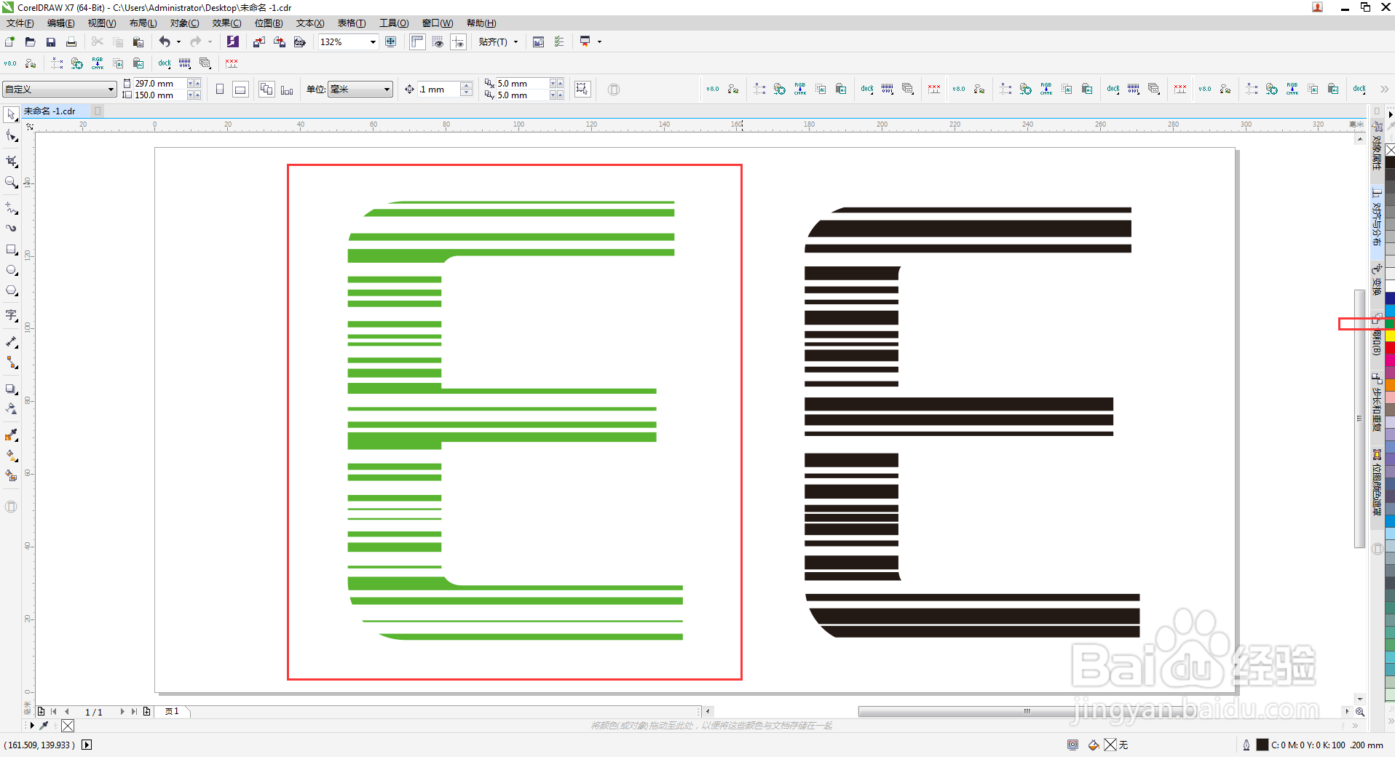
Task: Select green swatch in color palette
Action: (1390, 323)
